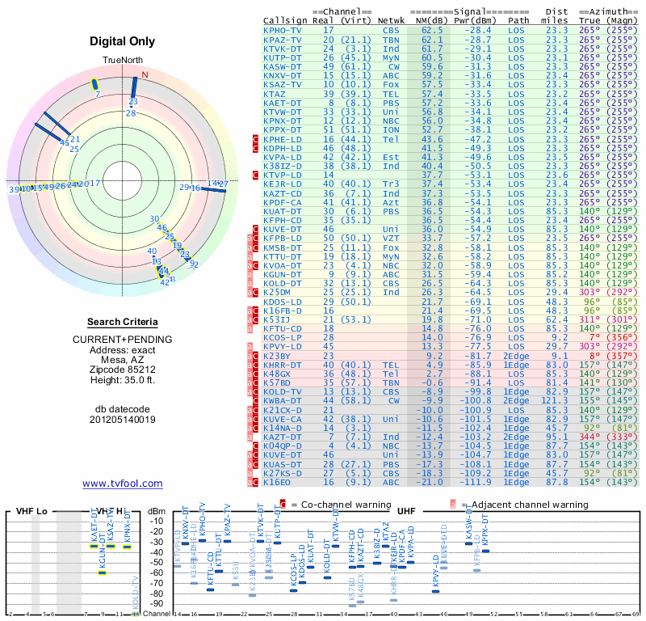Viewport: 646px width, 621px height.
Task: Click the Co-channel warning legend icon
Action: click(x=283, y=505)
